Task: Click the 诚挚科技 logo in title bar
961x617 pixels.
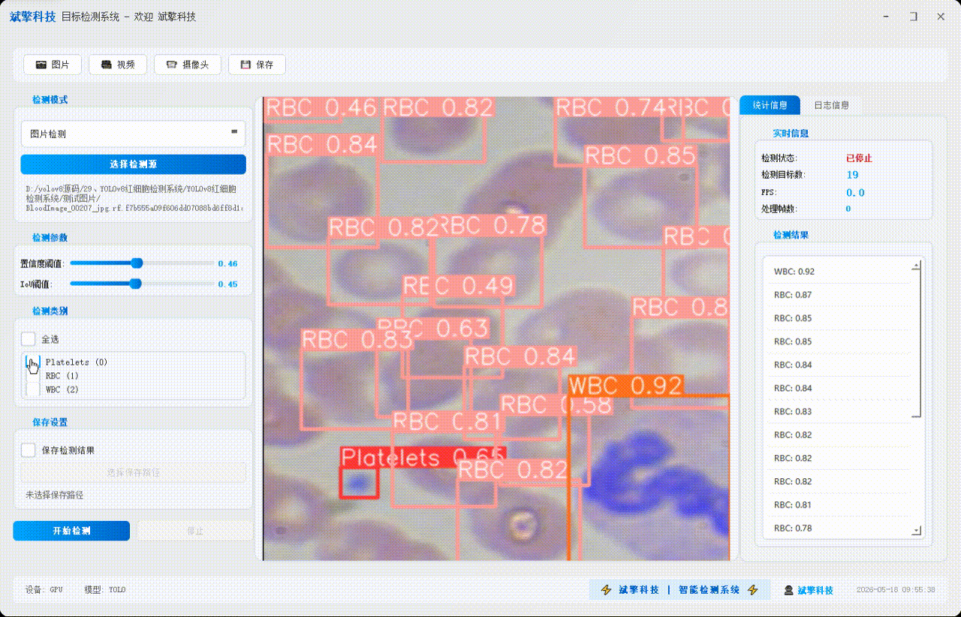Action: coord(32,16)
